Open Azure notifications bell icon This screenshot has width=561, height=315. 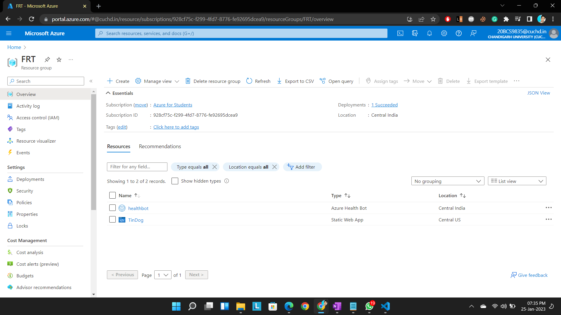tap(429, 33)
